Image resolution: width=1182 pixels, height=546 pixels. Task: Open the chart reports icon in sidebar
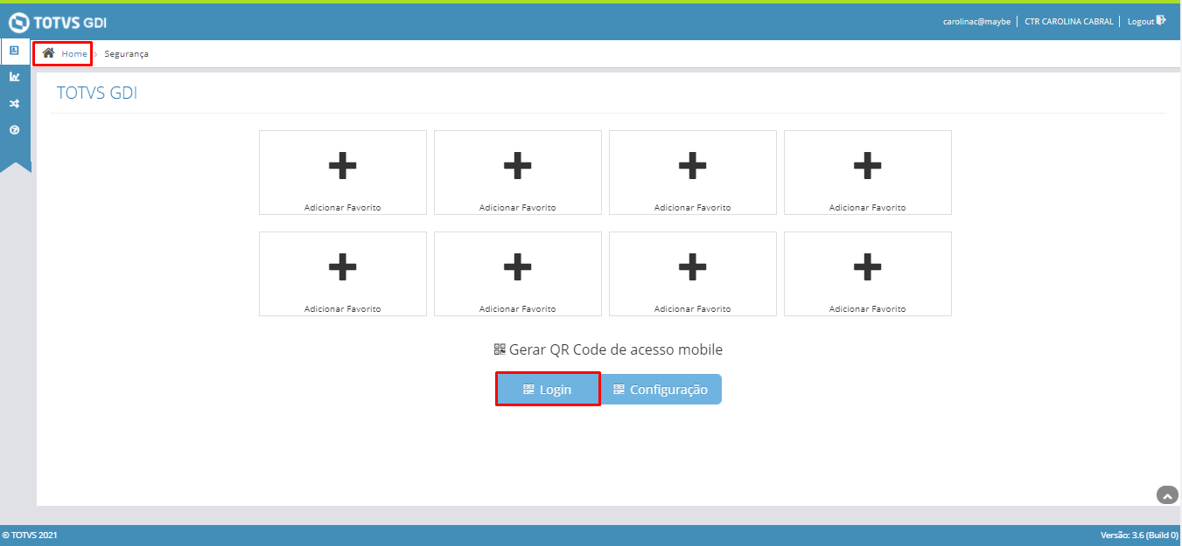(14, 77)
